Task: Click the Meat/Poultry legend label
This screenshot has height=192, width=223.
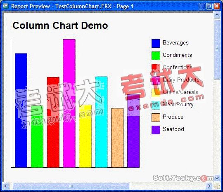Action: [x=178, y=105]
